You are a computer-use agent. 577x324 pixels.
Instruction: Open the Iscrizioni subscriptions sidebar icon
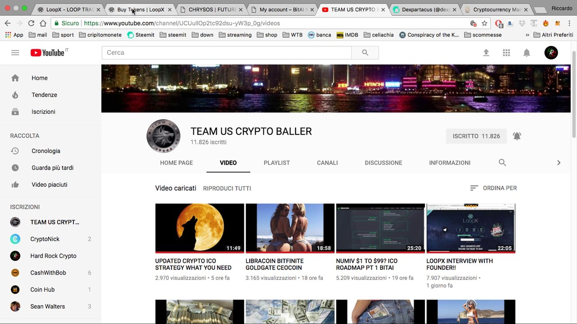click(15, 112)
